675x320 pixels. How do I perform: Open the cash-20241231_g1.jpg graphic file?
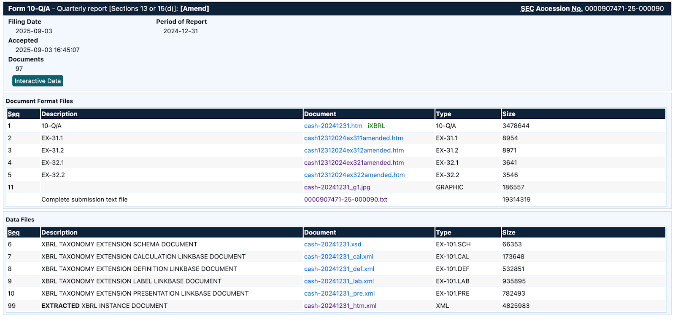point(337,187)
